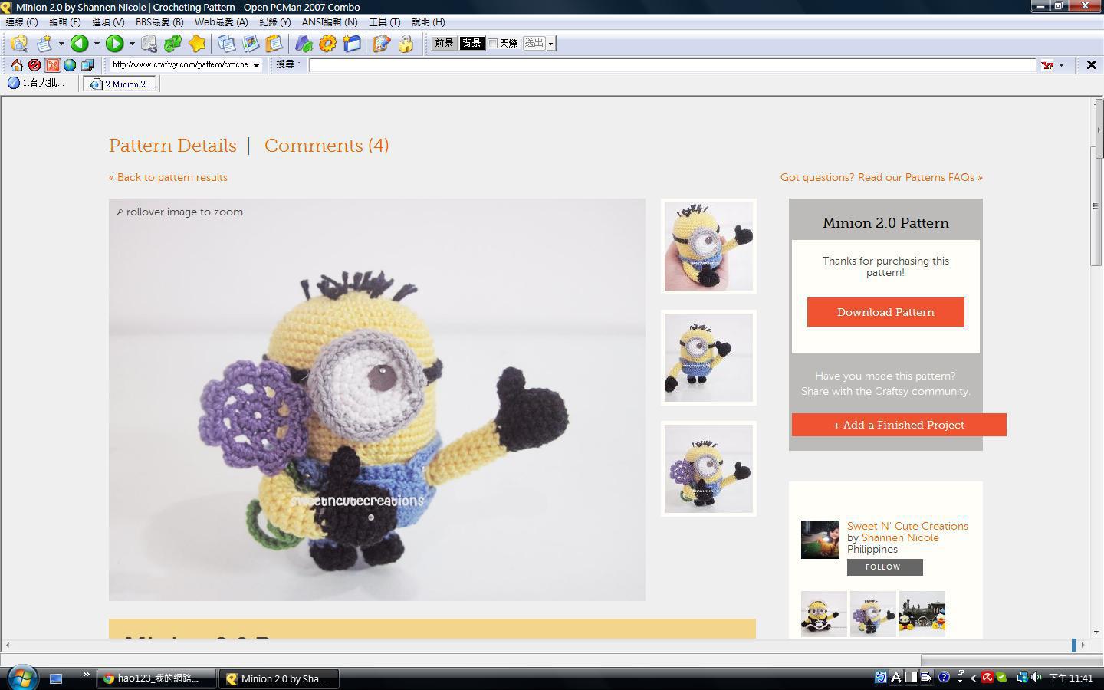The height and width of the screenshot is (690, 1104).
Task: Go back with the green left arrow
Action: click(x=79, y=44)
